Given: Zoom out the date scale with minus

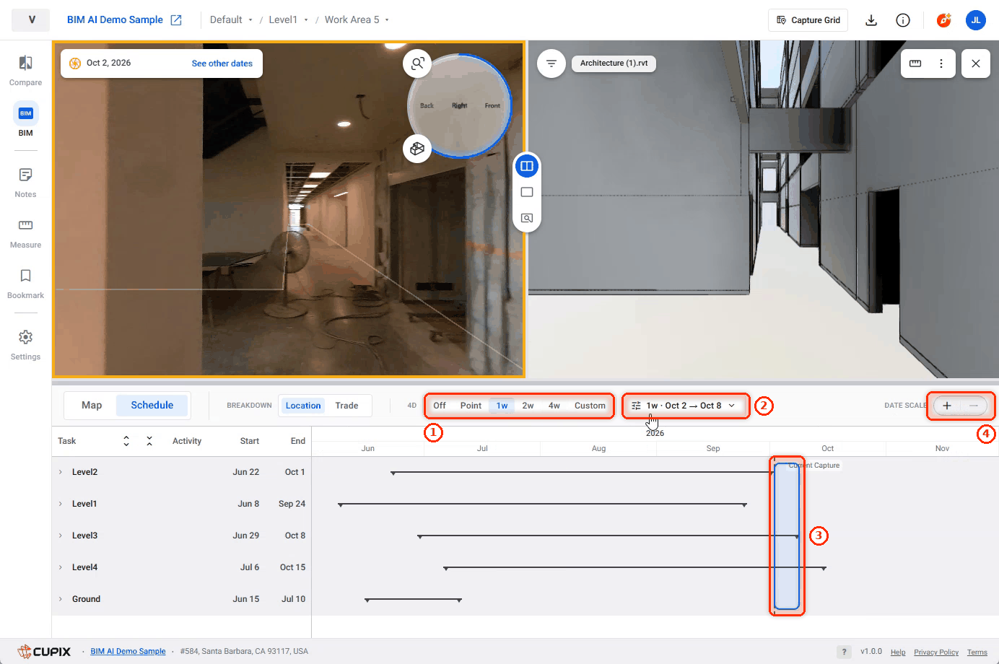Looking at the screenshot, I should click(974, 406).
